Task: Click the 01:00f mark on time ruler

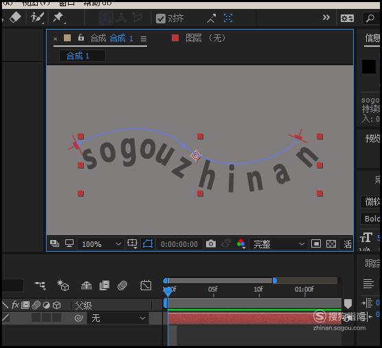Action: coord(304,290)
